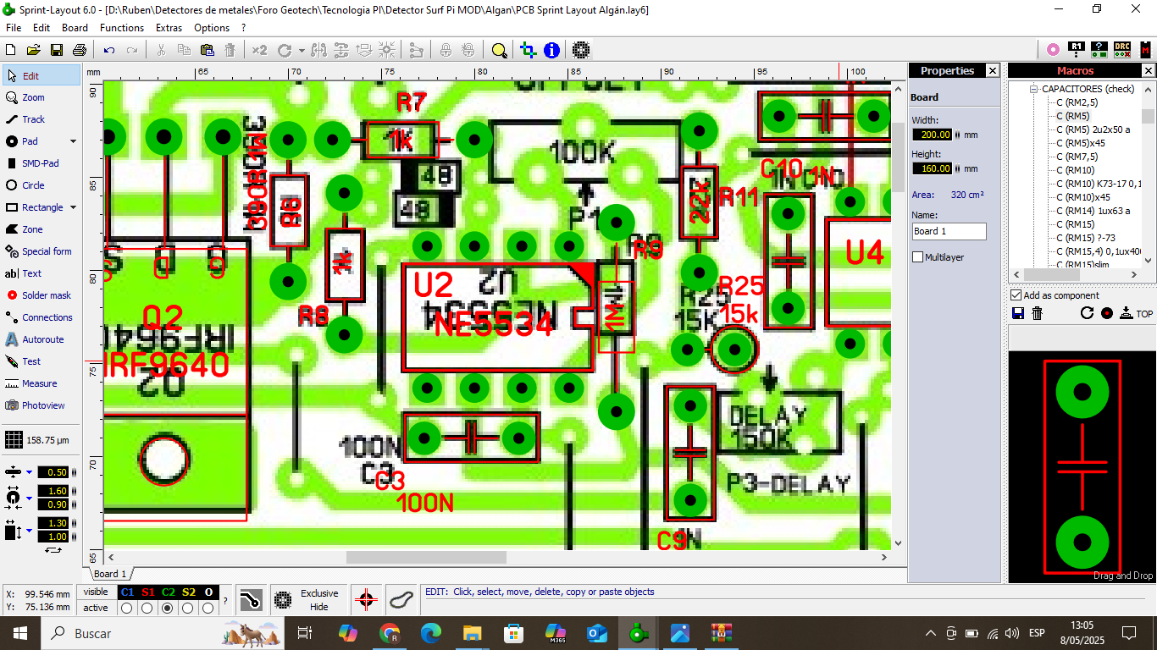Click the green crosshair icon in the top toolbar

point(529,50)
